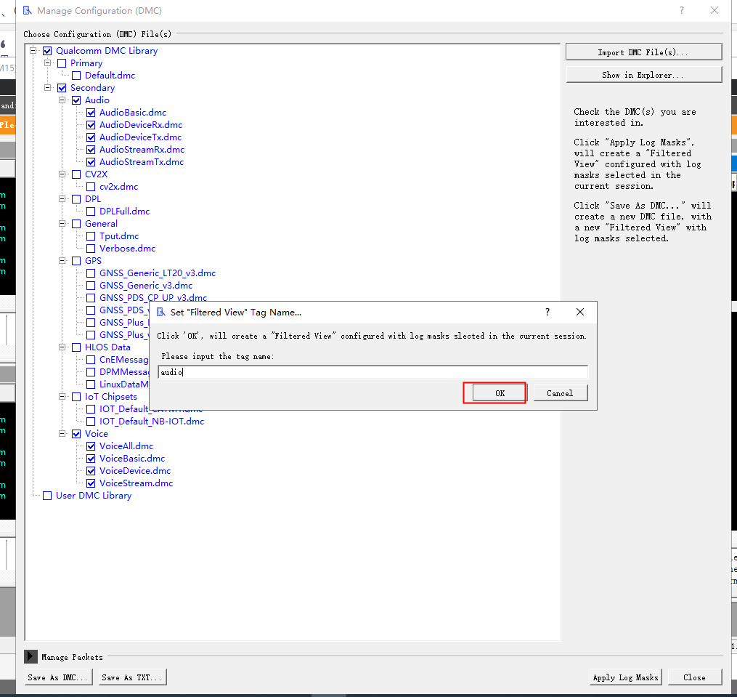Check the GPS checkbox

(x=76, y=261)
